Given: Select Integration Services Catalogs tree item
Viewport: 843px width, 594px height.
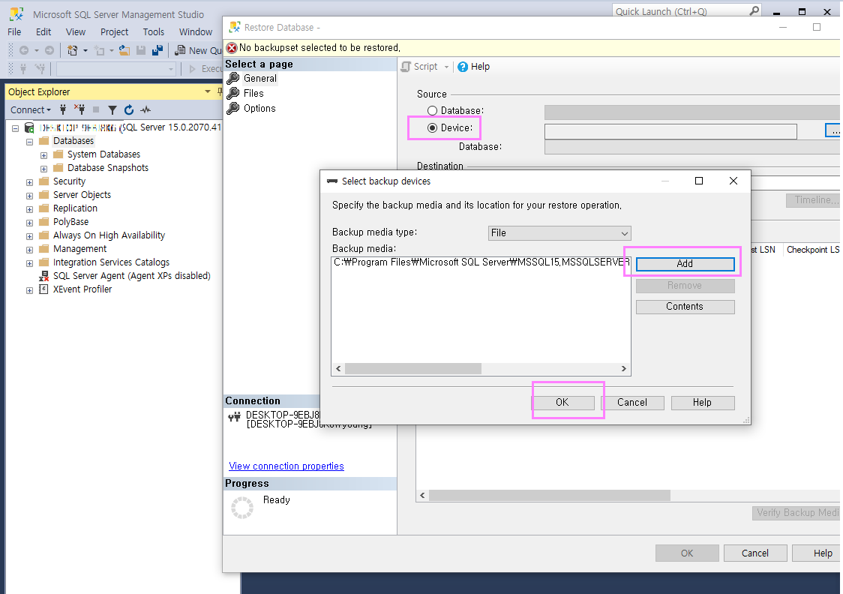Looking at the screenshot, I should click(x=111, y=262).
